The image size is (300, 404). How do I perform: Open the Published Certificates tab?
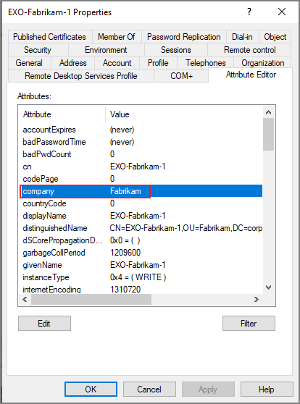(x=50, y=37)
